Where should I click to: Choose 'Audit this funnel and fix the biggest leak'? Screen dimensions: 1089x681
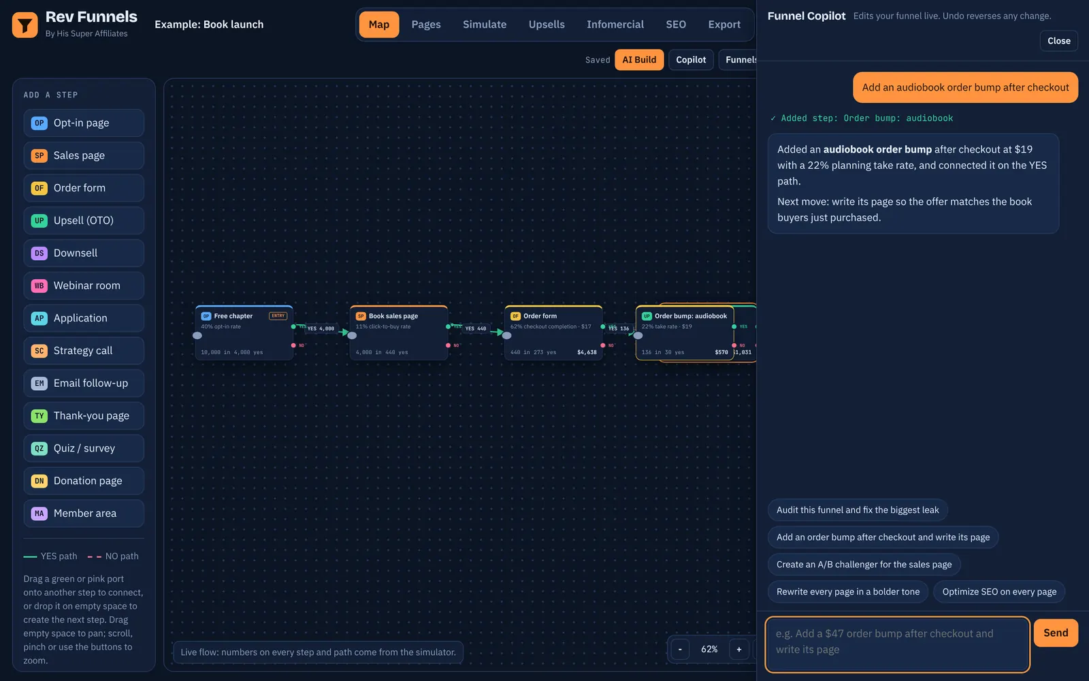tap(858, 510)
